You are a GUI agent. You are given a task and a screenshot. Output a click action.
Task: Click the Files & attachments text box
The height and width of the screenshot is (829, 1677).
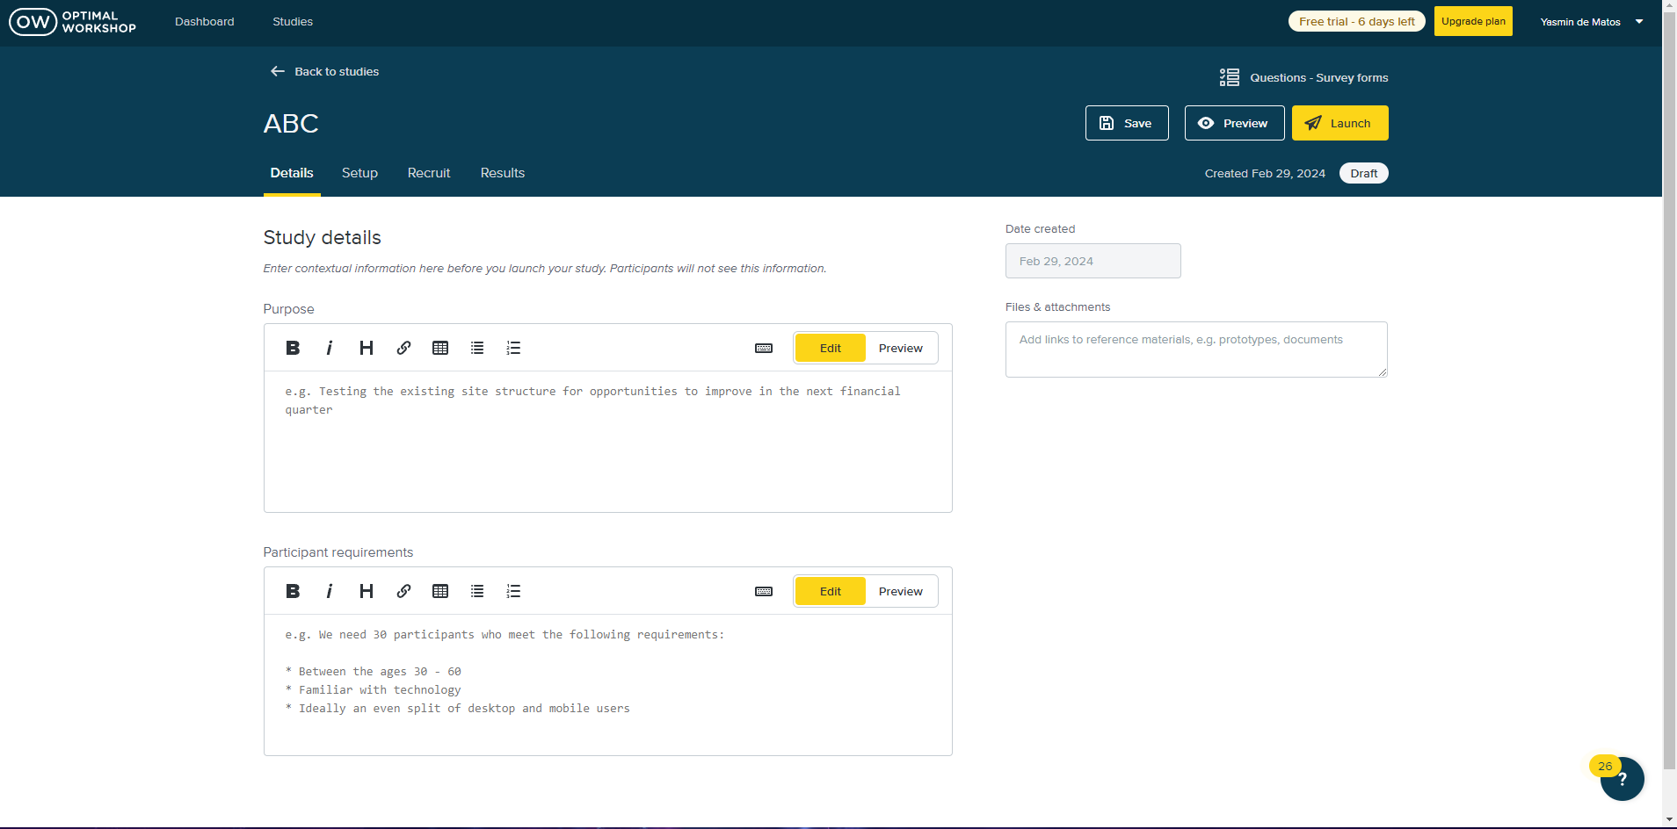click(1196, 350)
